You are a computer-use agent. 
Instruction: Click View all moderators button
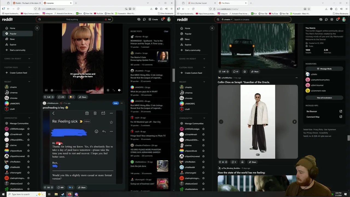[x=324, y=98]
